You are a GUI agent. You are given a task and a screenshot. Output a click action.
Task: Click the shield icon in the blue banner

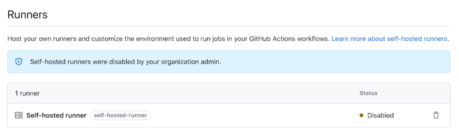19,62
